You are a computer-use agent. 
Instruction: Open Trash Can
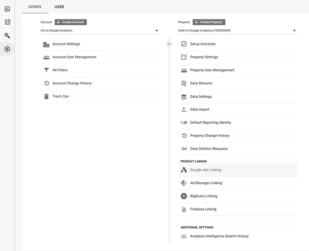[100, 96]
